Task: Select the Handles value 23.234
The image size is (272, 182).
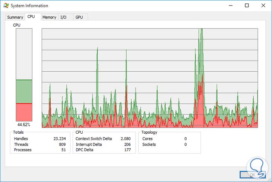Action: click(60, 139)
